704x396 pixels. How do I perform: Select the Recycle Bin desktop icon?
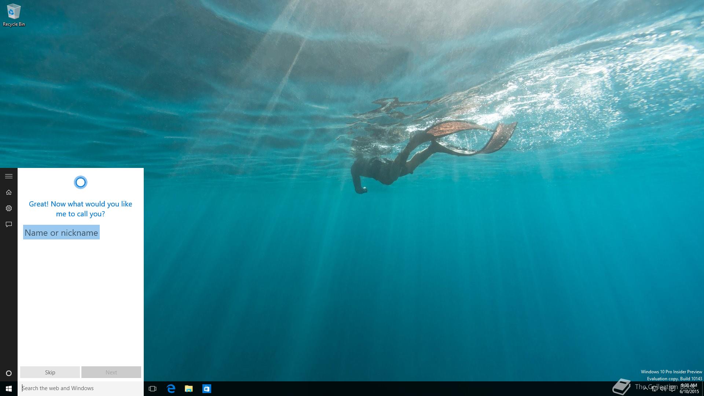tap(14, 15)
